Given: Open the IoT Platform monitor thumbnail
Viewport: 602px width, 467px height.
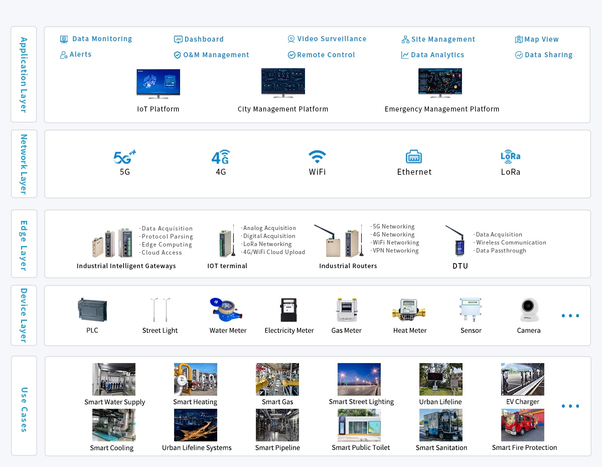Looking at the screenshot, I should point(158,83).
